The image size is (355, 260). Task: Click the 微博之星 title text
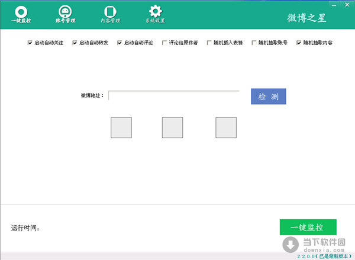(x=306, y=18)
